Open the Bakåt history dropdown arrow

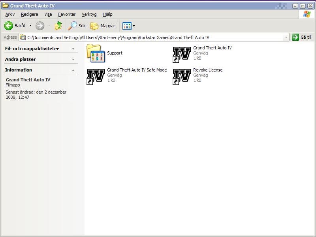tap(30, 26)
